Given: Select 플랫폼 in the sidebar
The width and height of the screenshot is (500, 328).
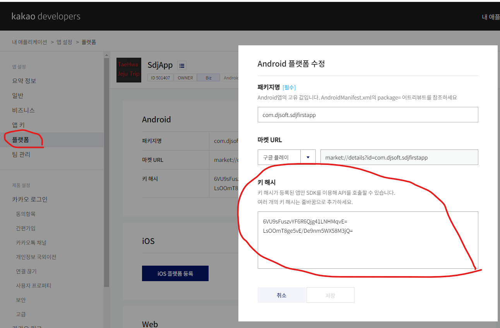Looking at the screenshot, I should (21, 140).
